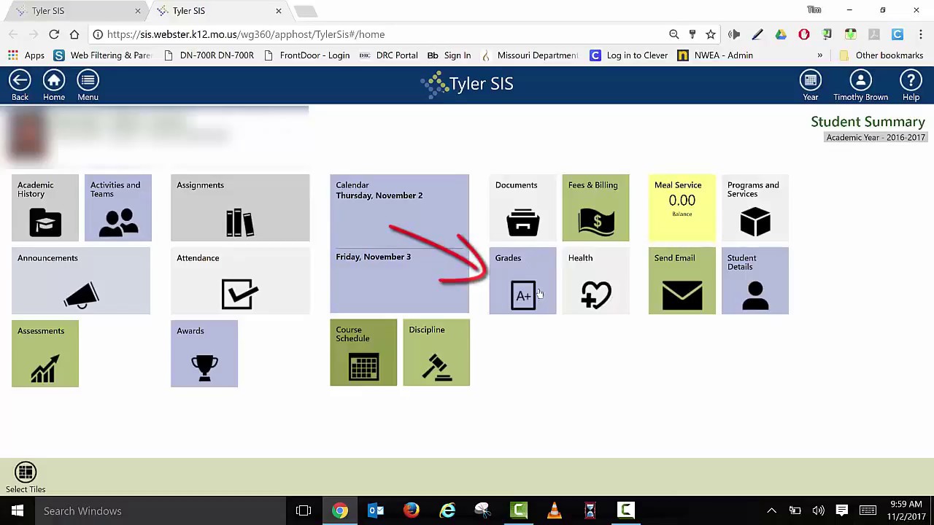Show hidden system tray icons
Screen dimensions: 934x525
pyautogui.click(x=771, y=511)
